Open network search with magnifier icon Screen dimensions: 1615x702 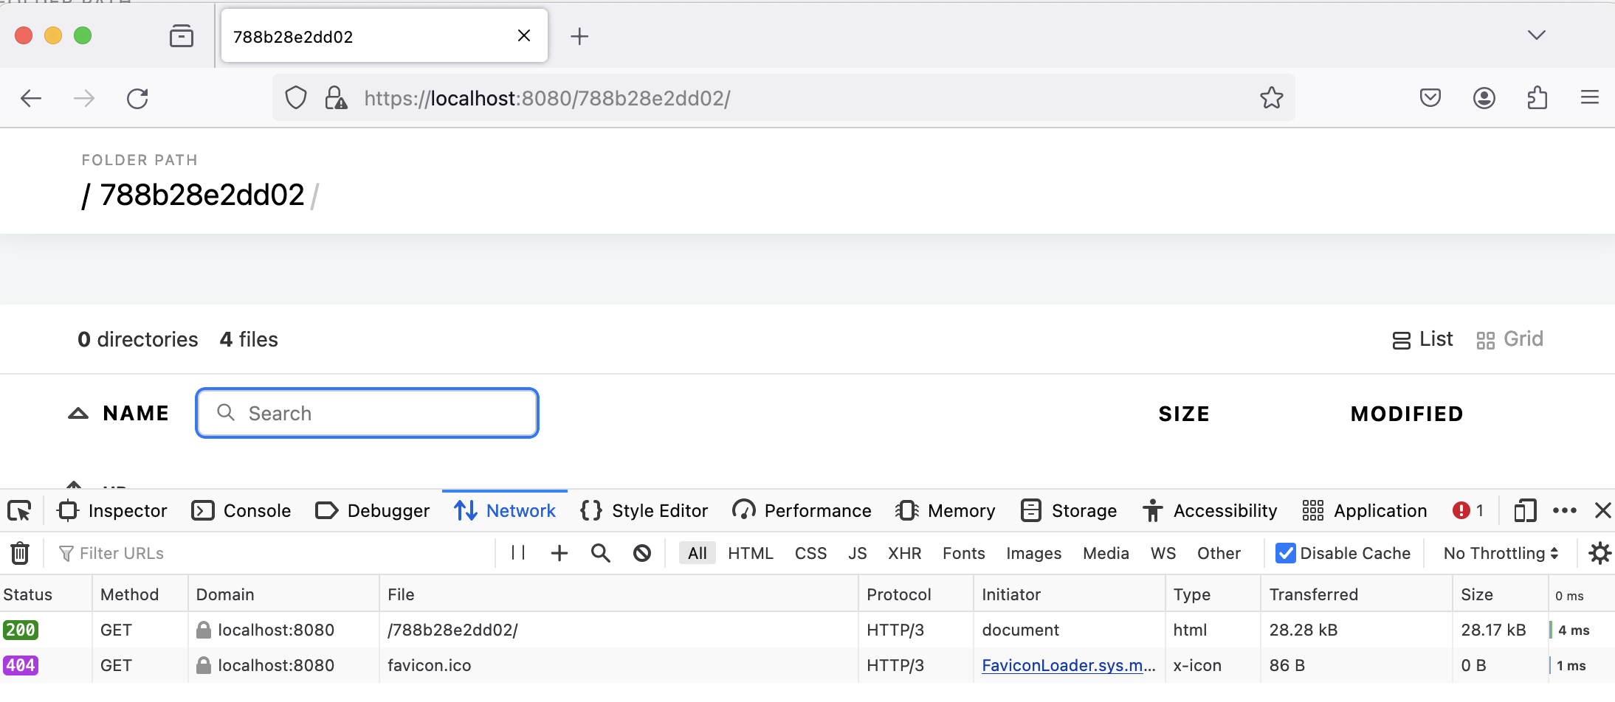click(601, 553)
